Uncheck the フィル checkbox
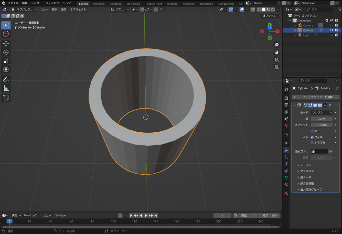342x234 pixels. (x=312, y=137)
